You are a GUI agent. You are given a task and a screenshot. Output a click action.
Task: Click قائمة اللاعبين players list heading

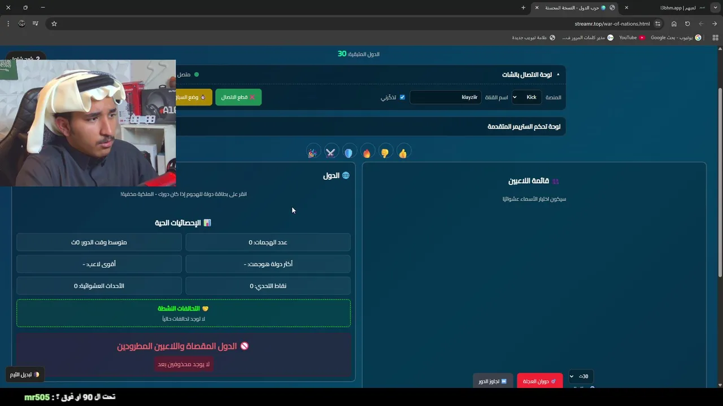(x=534, y=181)
